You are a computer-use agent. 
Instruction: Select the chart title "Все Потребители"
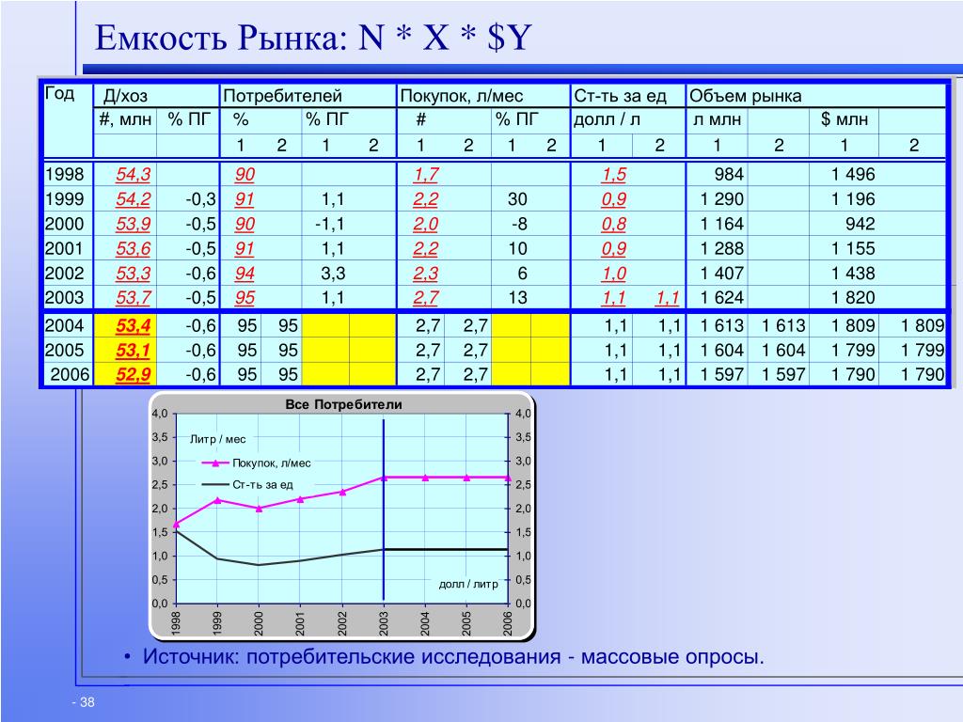[343, 404]
